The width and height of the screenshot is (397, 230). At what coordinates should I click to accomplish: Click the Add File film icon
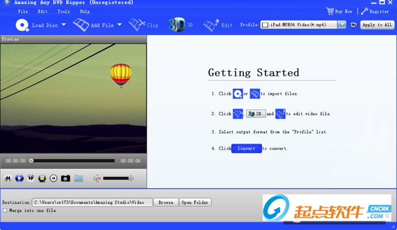tap(81, 25)
